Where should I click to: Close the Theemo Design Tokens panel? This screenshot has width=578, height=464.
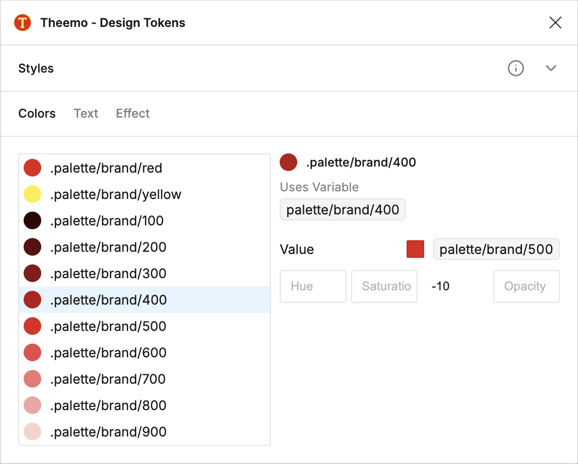tap(555, 23)
